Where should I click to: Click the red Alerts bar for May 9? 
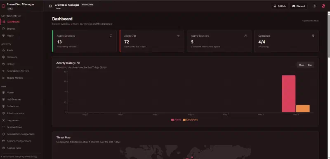click(288, 94)
